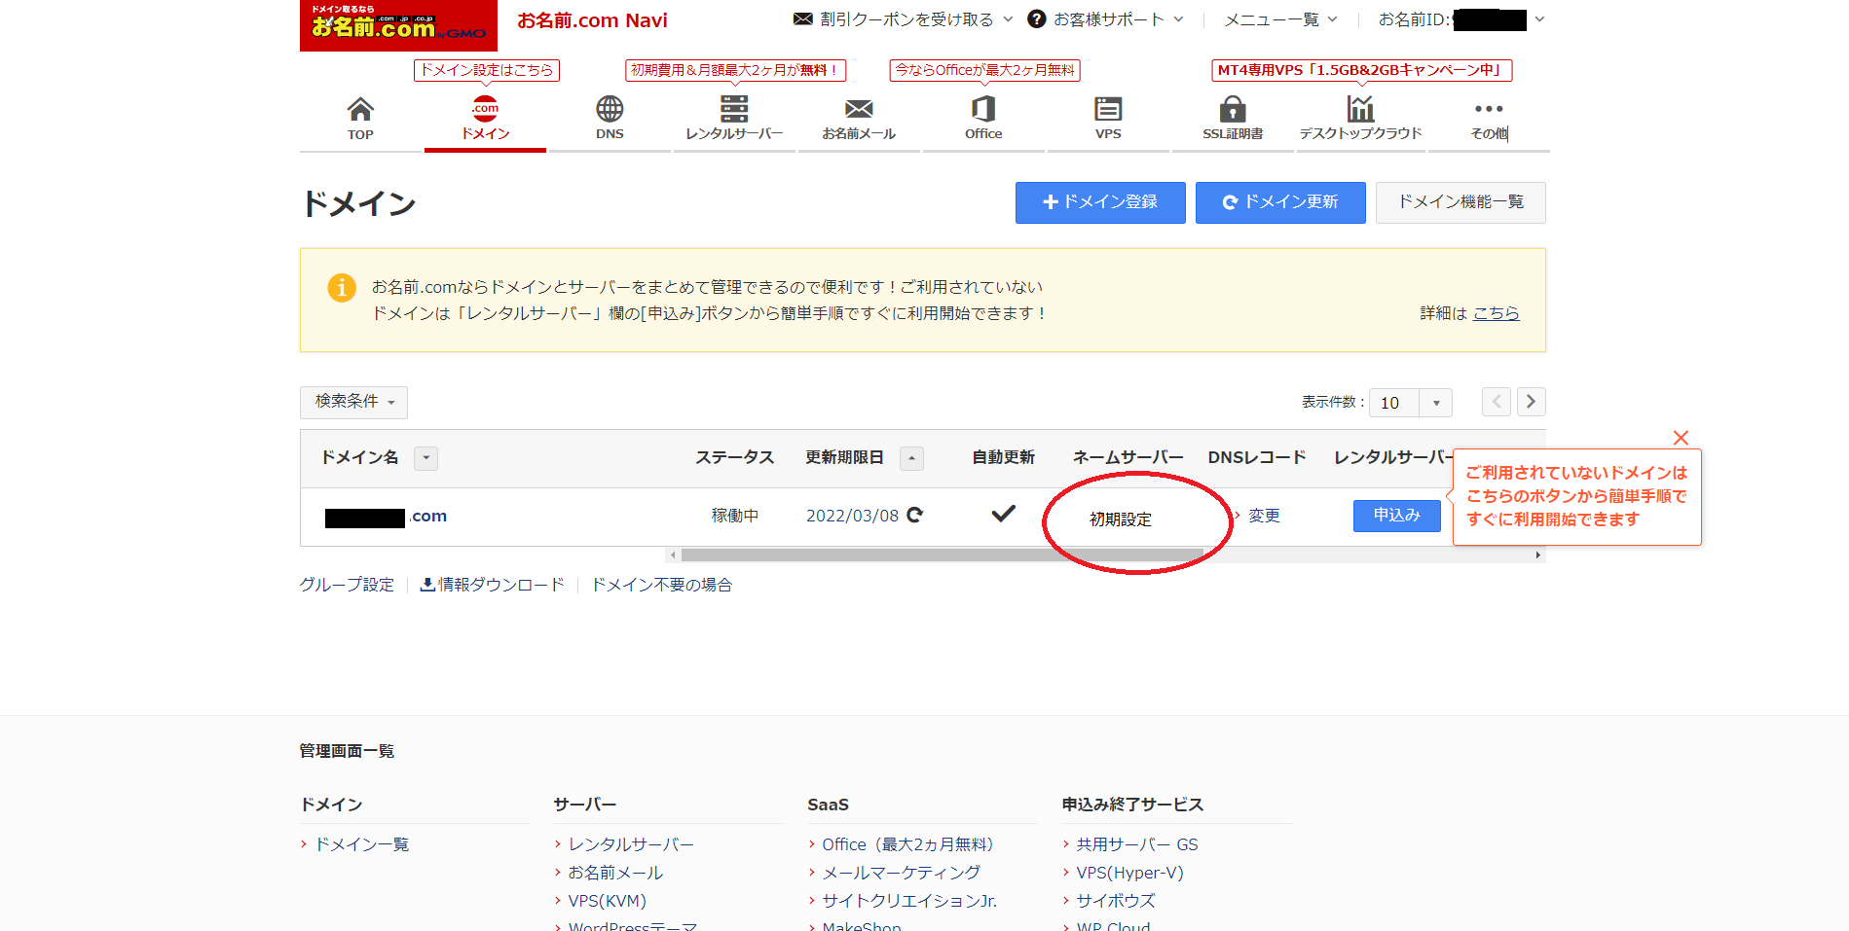Go to the previous results page arrow
The width and height of the screenshot is (1849, 931).
click(x=1497, y=402)
